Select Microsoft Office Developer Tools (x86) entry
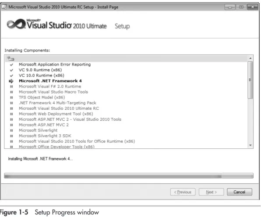The width and height of the screenshot is (261, 217). [56, 147]
